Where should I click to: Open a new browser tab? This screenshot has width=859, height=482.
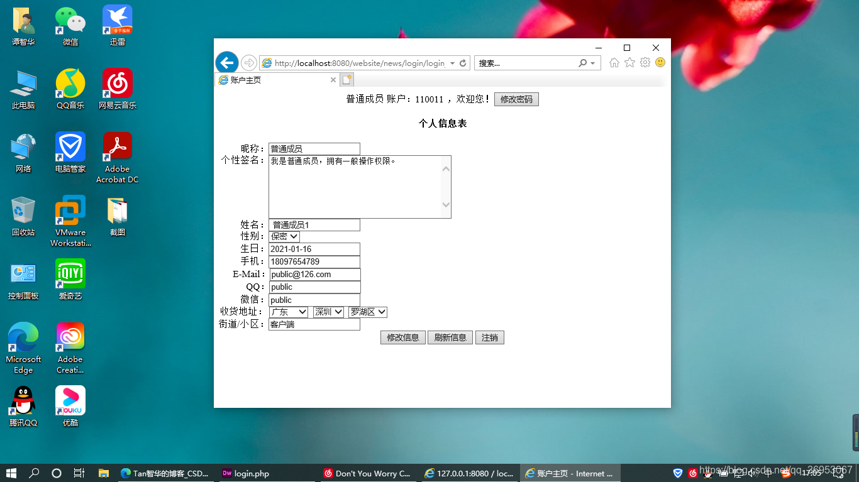pos(347,80)
